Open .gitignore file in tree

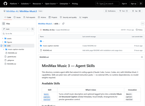pos(11,60)
